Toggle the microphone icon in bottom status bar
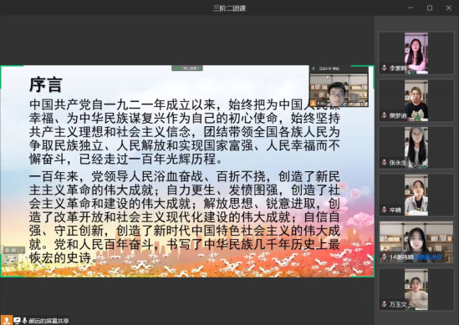The height and width of the screenshot is (325, 459). tap(24, 321)
